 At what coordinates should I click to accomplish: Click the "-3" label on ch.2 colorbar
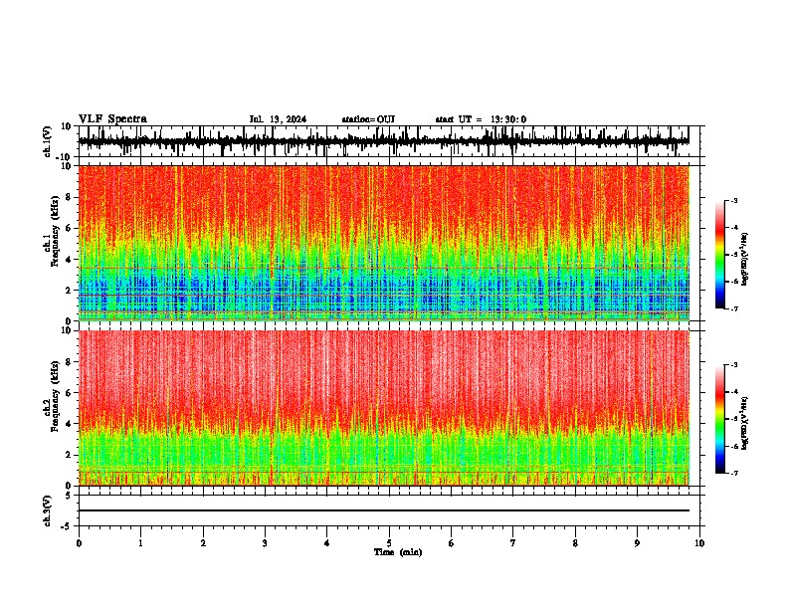[x=733, y=365]
